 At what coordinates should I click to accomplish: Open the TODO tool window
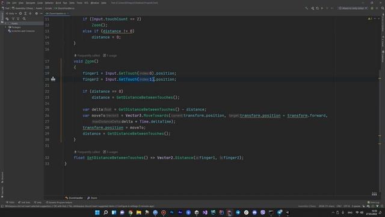coord(10,203)
